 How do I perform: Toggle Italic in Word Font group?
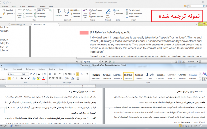pos(13,78)
